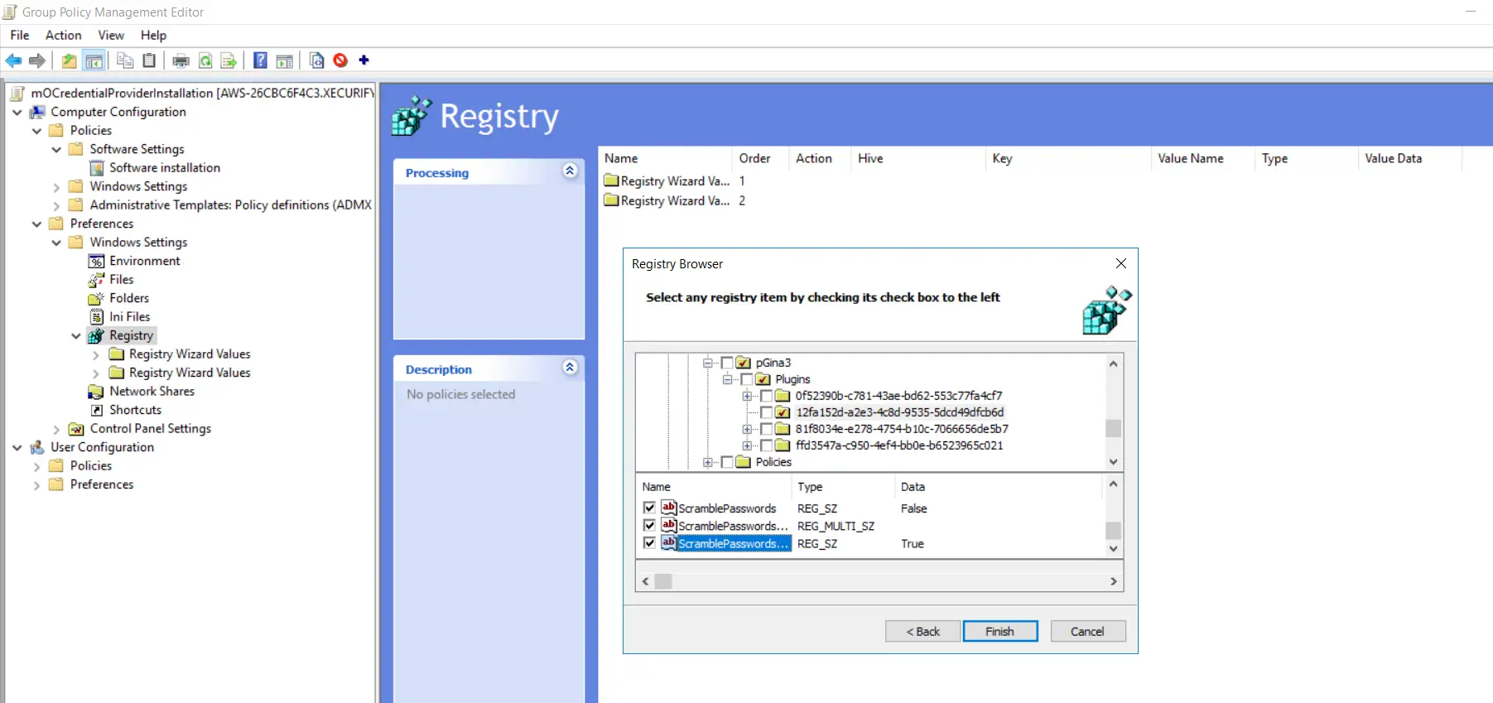
Task: Click the Back button in Registry Browser
Action: point(923,631)
